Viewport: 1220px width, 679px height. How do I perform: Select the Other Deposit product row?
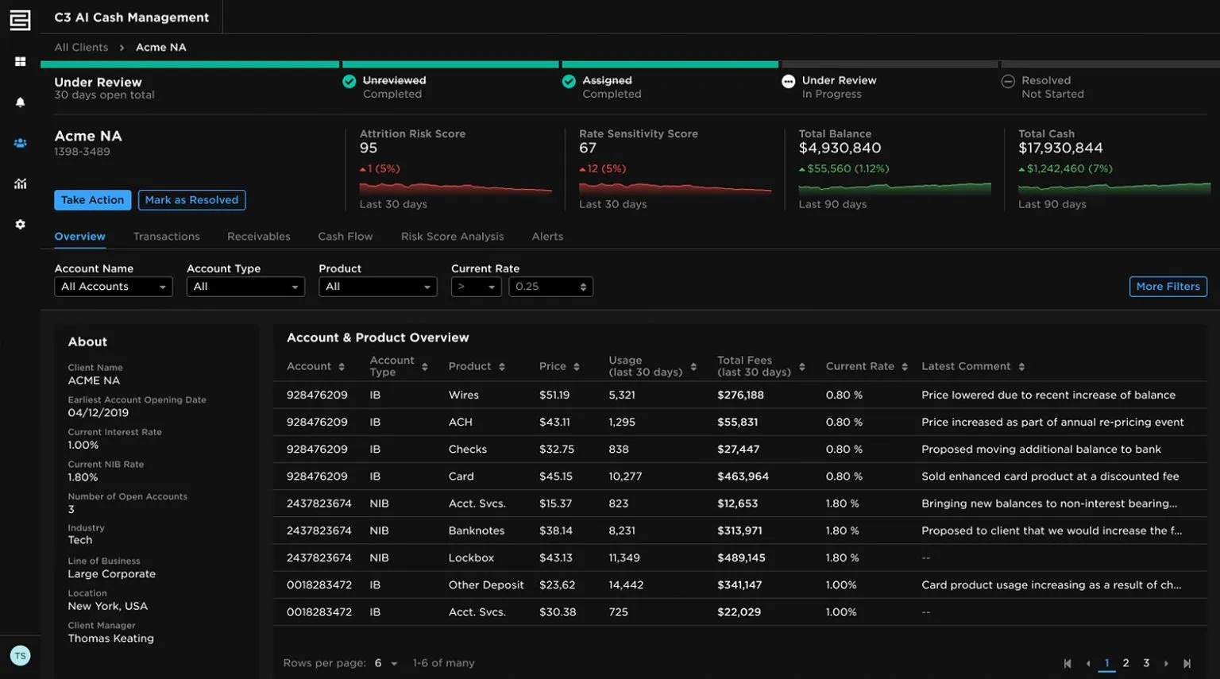(x=740, y=585)
